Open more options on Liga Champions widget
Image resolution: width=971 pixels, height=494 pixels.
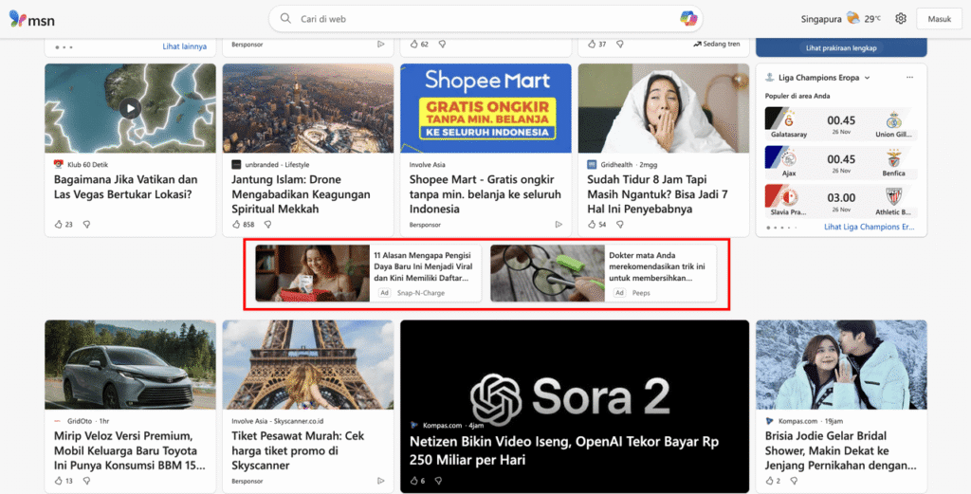pyautogui.click(x=909, y=78)
